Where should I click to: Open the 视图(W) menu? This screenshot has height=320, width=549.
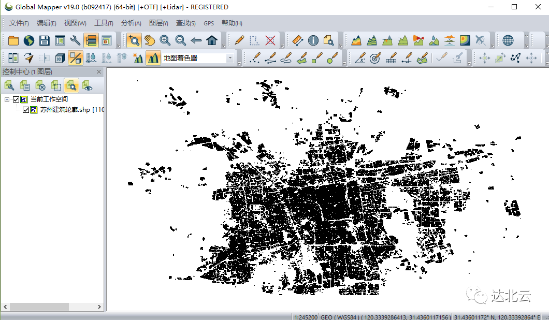pos(75,23)
